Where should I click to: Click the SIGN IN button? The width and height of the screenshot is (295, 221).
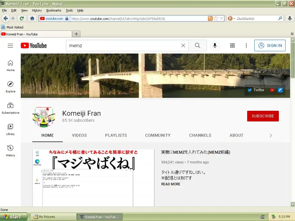click(270, 45)
